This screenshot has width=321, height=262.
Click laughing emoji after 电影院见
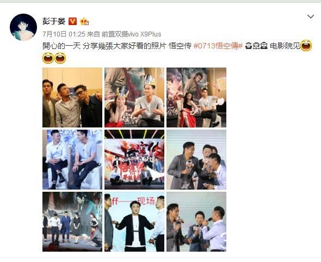[x=306, y=46]
